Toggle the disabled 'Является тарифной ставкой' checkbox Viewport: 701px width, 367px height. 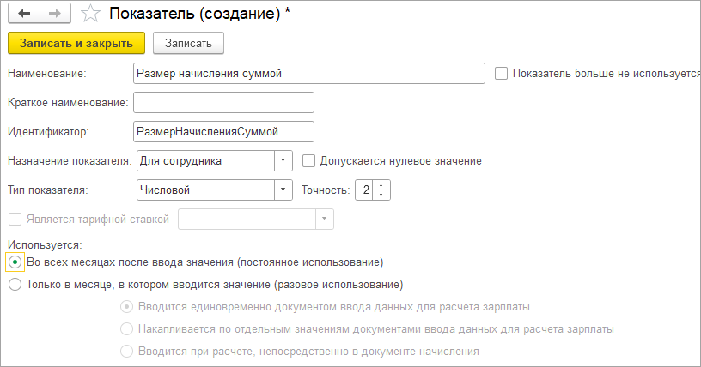15,220
